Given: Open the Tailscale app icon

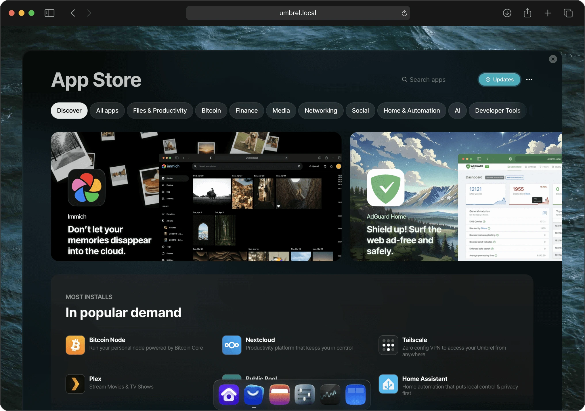Looking at the screenshot, I should pos(388,345).
